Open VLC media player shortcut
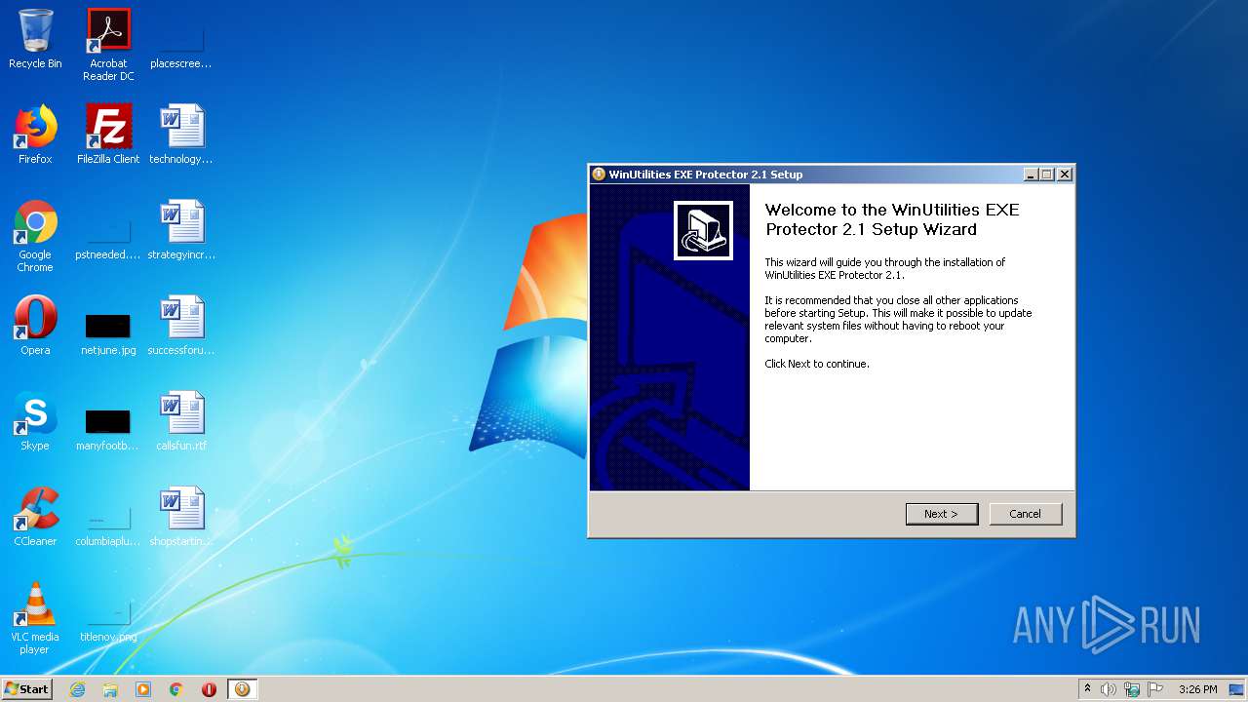This screenshot has width=1248, height=702. point(35,619)
